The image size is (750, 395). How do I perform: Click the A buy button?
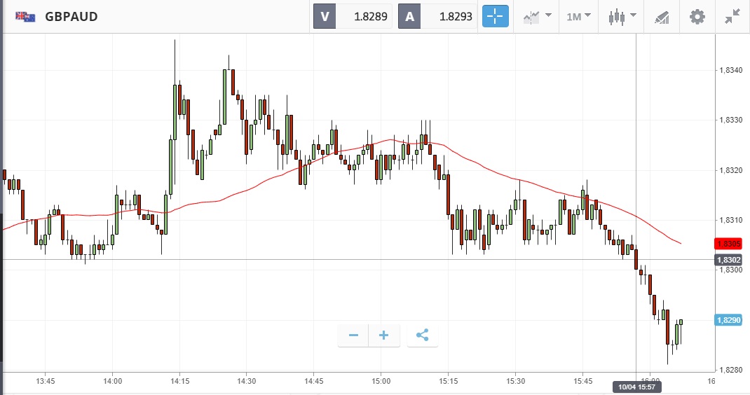coord(409,17)
